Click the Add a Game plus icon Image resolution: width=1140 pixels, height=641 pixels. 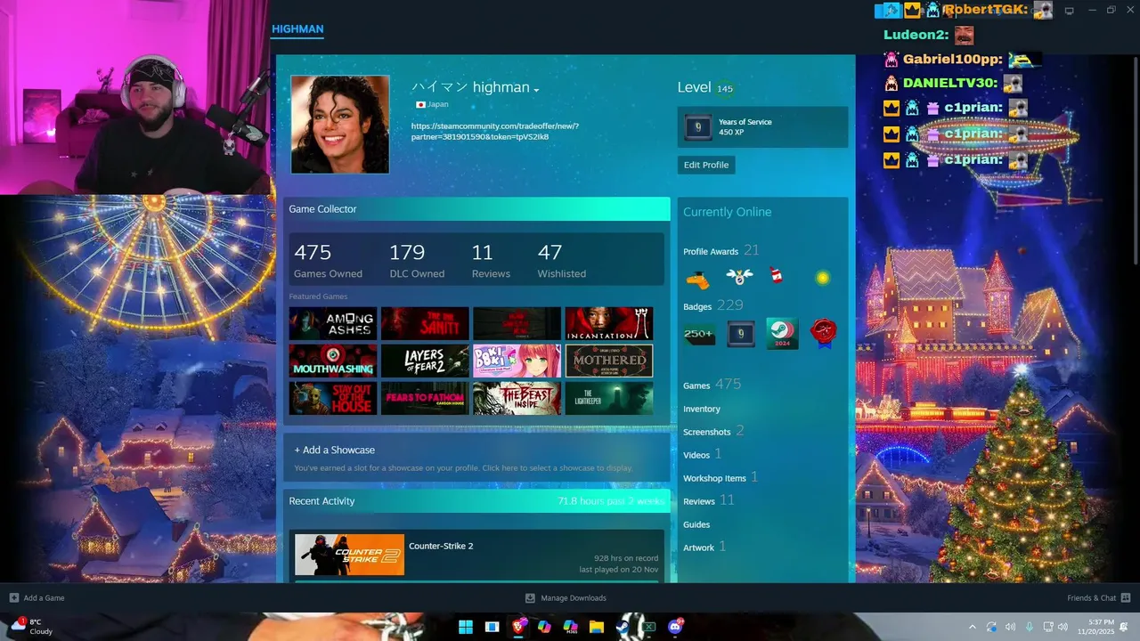(13, 597)
